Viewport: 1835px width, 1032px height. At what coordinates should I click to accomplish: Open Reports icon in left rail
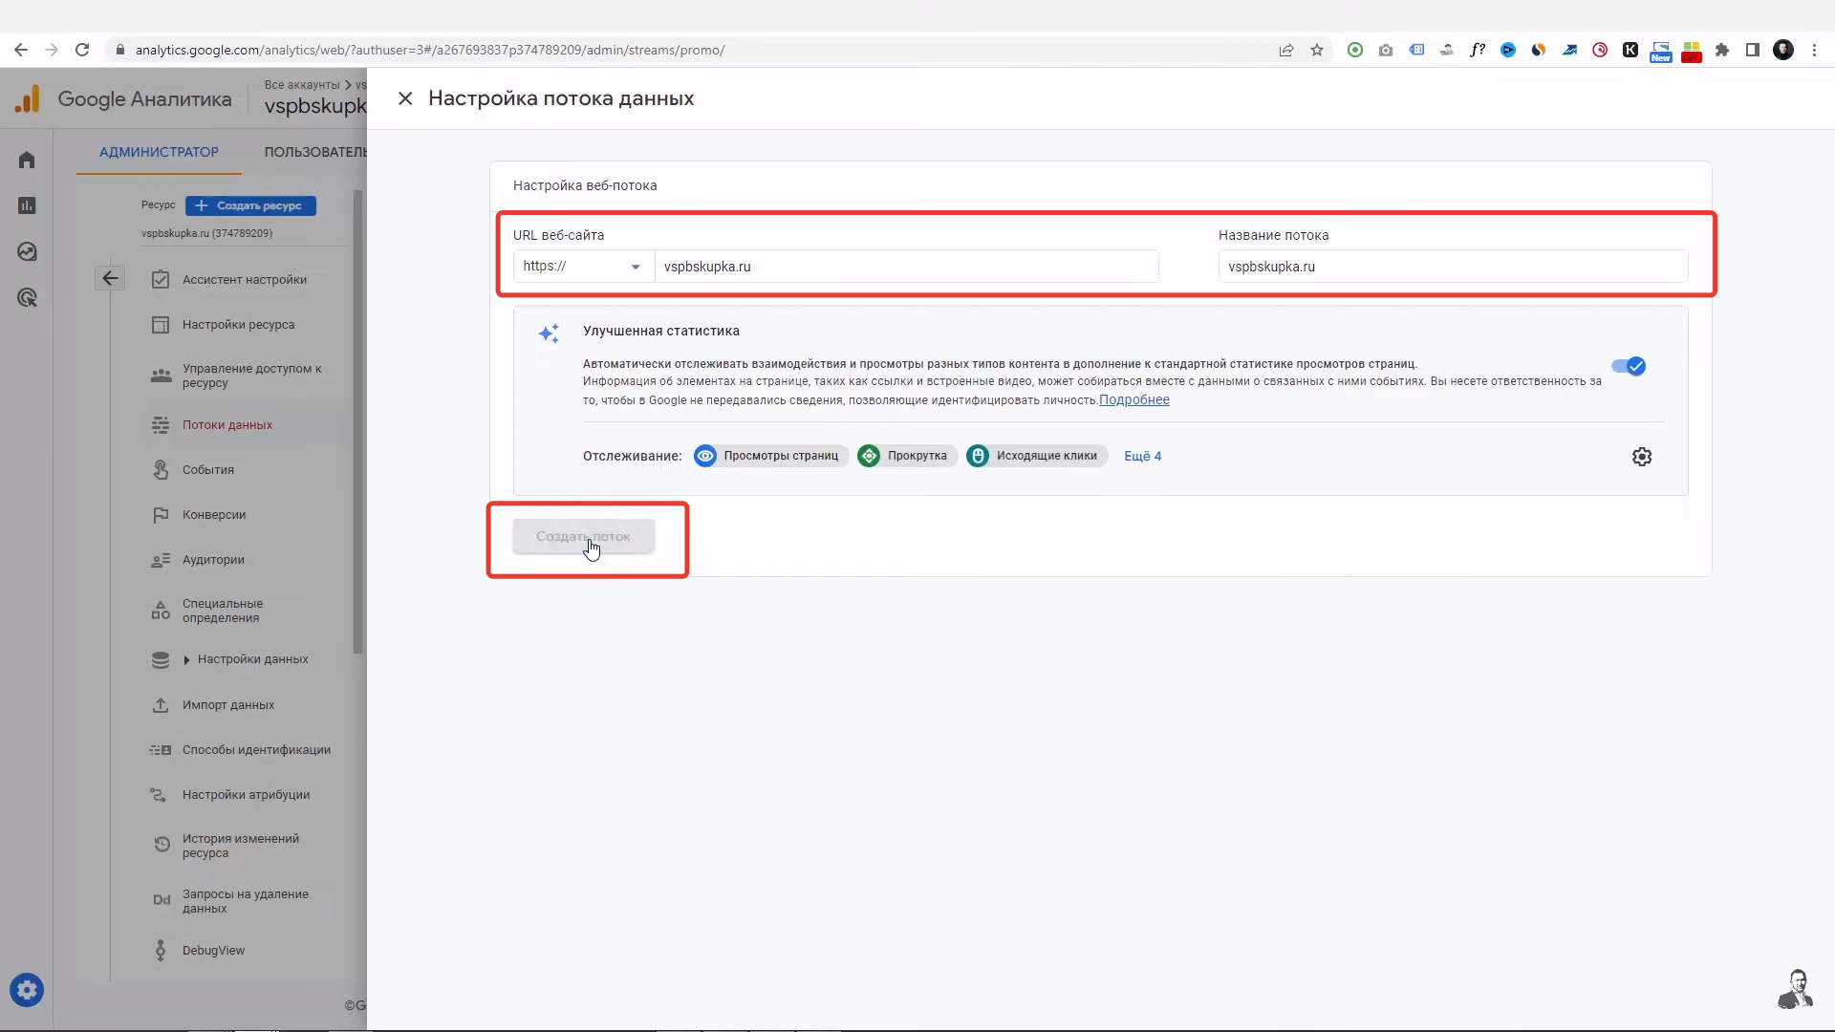[27, 205]
